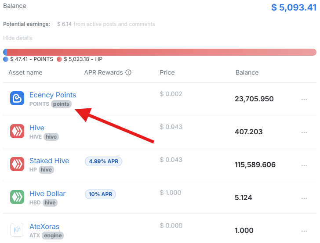Click the red Hive token icon

(17, 131)
